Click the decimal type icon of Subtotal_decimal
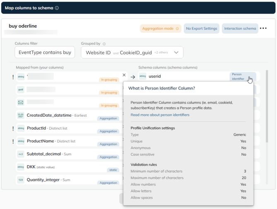The height and width of the screenshot is (209, 277). 21,154
